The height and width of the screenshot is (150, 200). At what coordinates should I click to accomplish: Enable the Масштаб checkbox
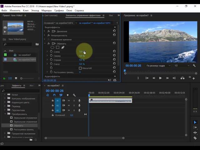pyautogui.click(x=80, y=68)
